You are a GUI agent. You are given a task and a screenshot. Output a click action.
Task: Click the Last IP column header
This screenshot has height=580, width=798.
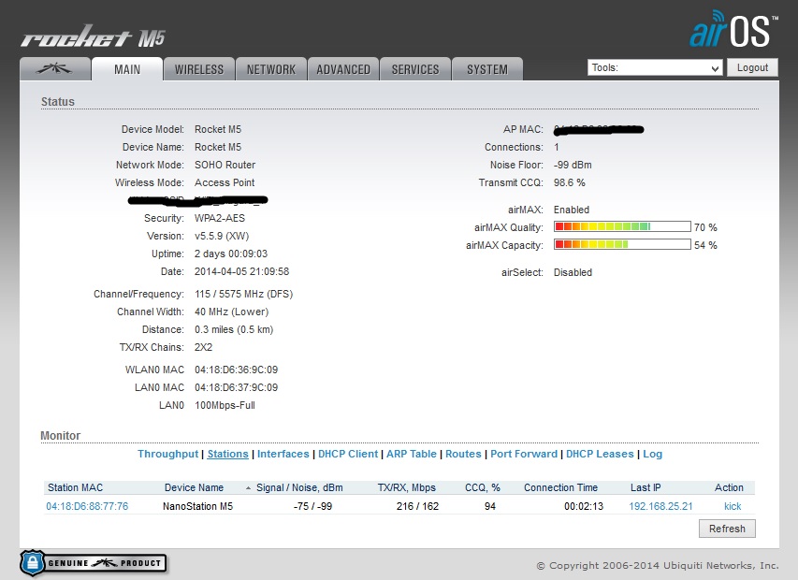point(646,487)
